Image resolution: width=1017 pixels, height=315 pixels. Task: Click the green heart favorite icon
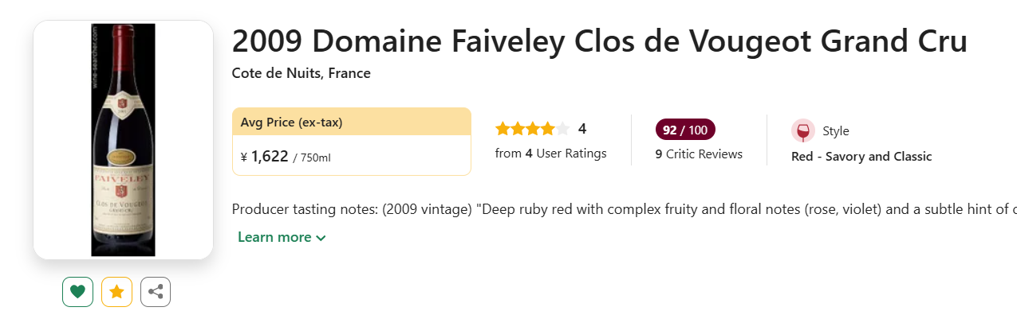[77, 292]
